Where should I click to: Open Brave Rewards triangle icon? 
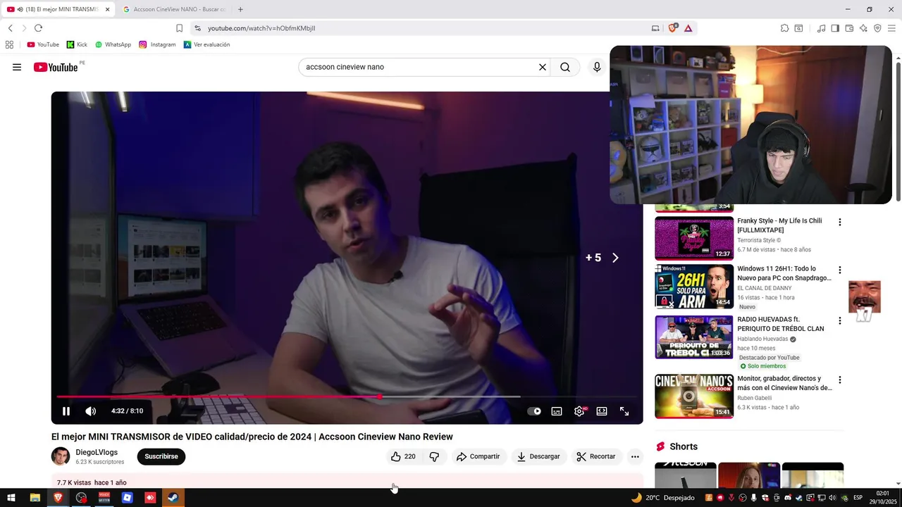(x=688, y=28)
